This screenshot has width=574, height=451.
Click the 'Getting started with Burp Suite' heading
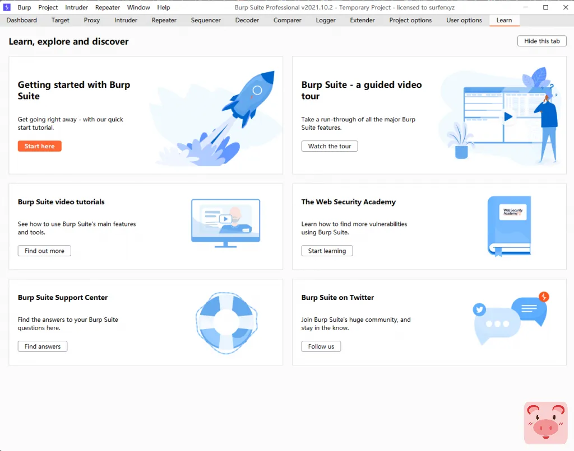click(74, 90)
